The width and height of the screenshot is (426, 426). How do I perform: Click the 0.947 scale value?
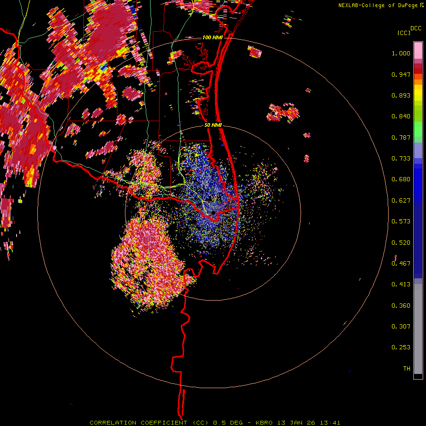pos(401,74)
